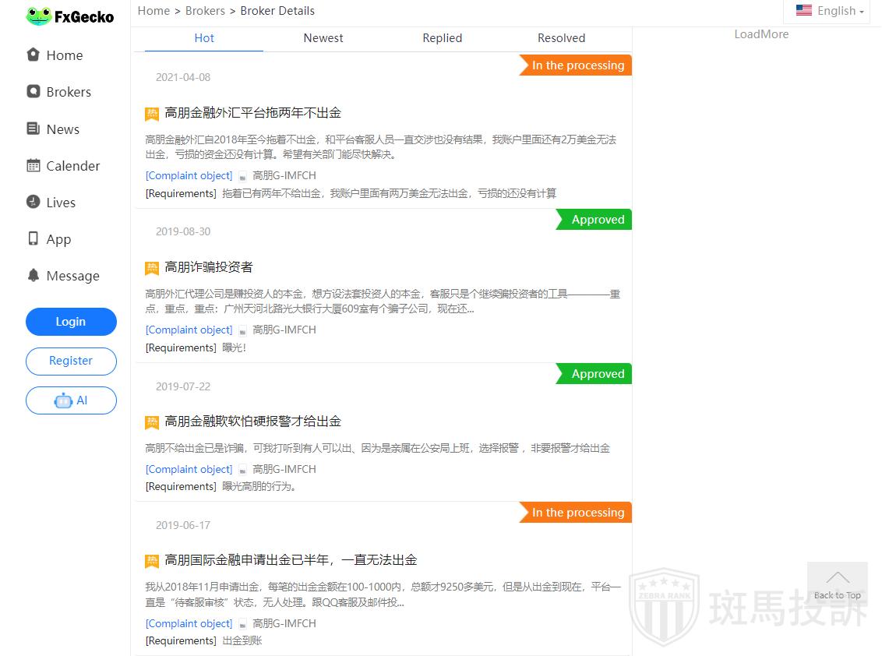Open the News sidebar icon
Viewport: 882px width, 656px height.
(x=33, y=129)
